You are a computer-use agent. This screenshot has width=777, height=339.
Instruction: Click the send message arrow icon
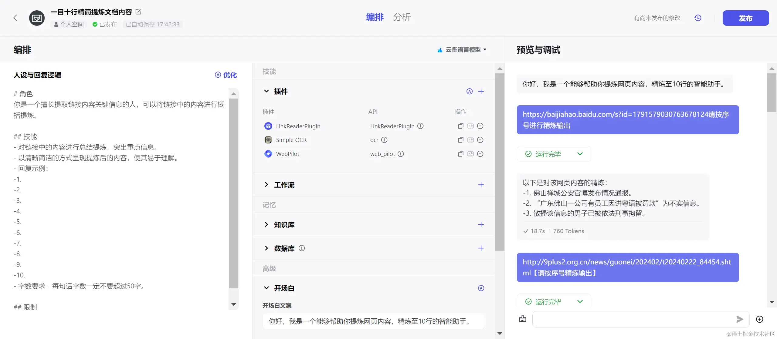pyautogui.click(x=740, y=319)
